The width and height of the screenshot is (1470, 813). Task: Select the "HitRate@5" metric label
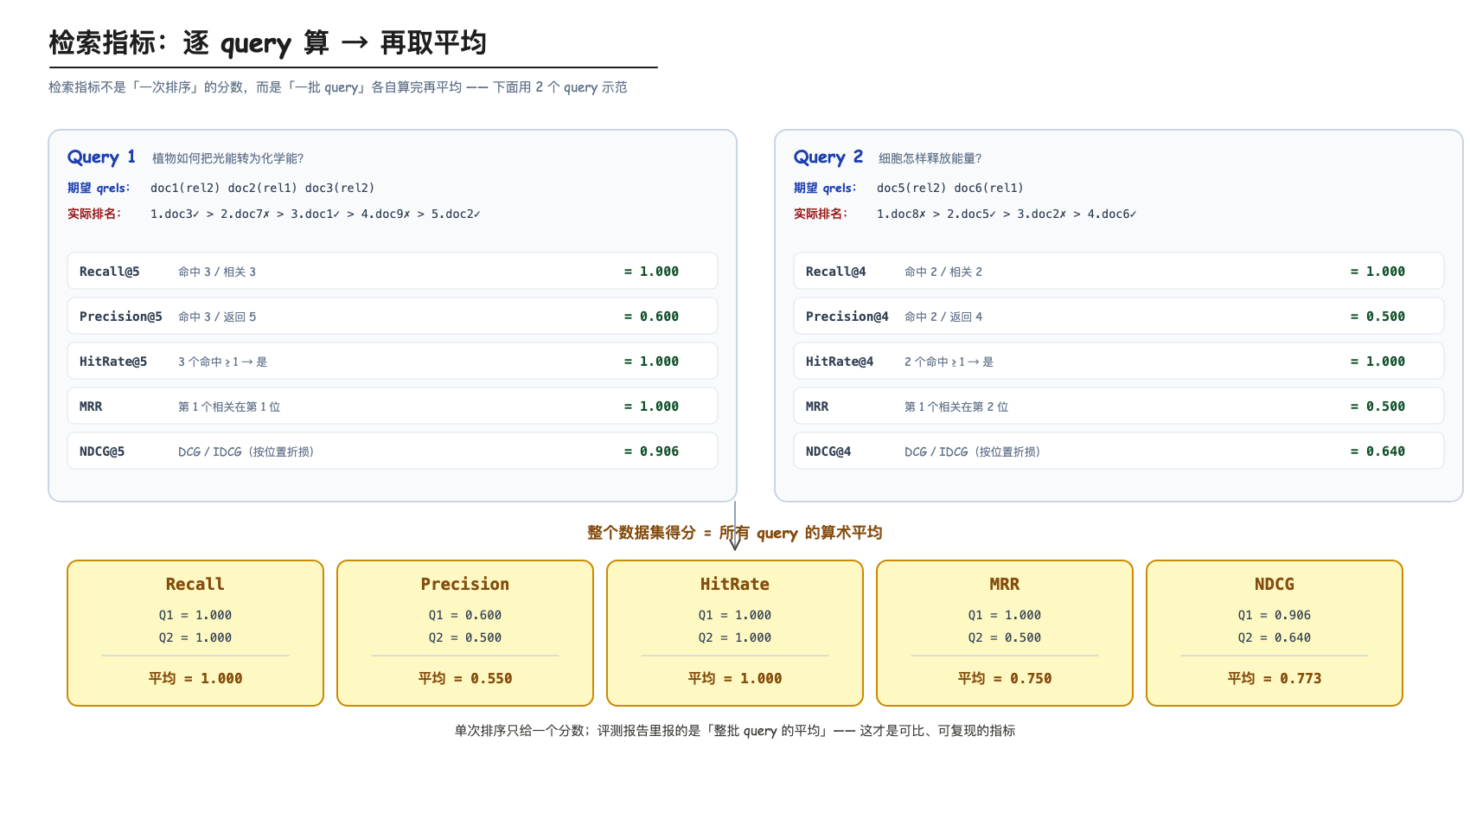coord(113,362)
